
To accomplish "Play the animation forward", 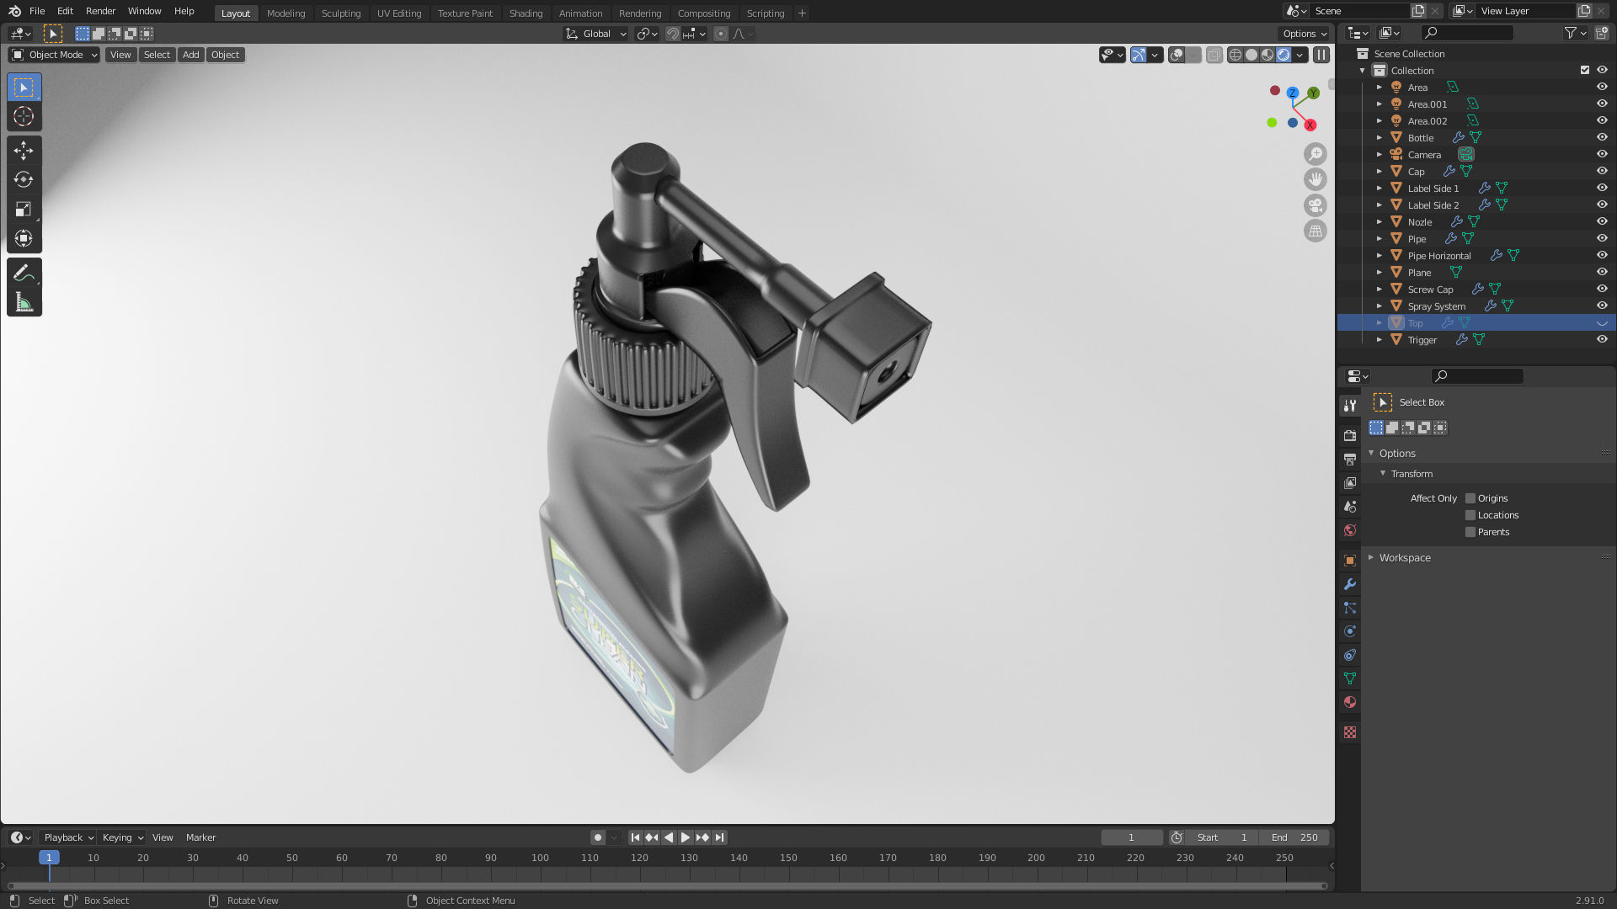I will pyautogui.click(x=686, y=837).
